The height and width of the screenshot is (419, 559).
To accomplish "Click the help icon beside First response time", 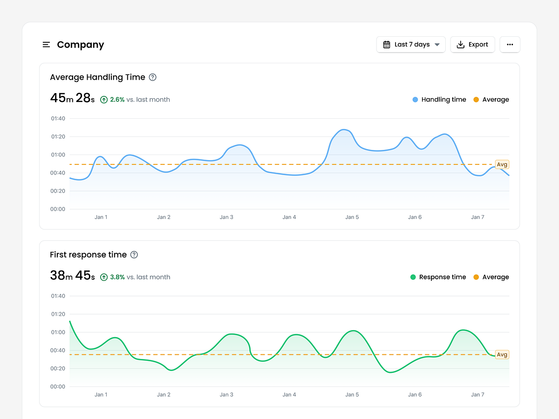I will tap(134, 255).
